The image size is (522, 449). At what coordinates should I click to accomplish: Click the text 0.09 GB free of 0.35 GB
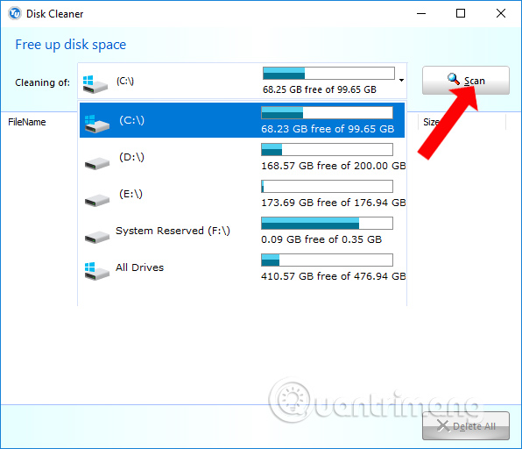click(x=321, y=239)
